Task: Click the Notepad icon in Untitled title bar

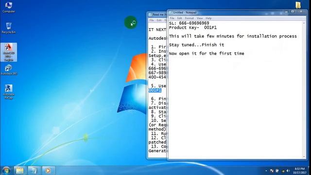Action: coord(170,13)
